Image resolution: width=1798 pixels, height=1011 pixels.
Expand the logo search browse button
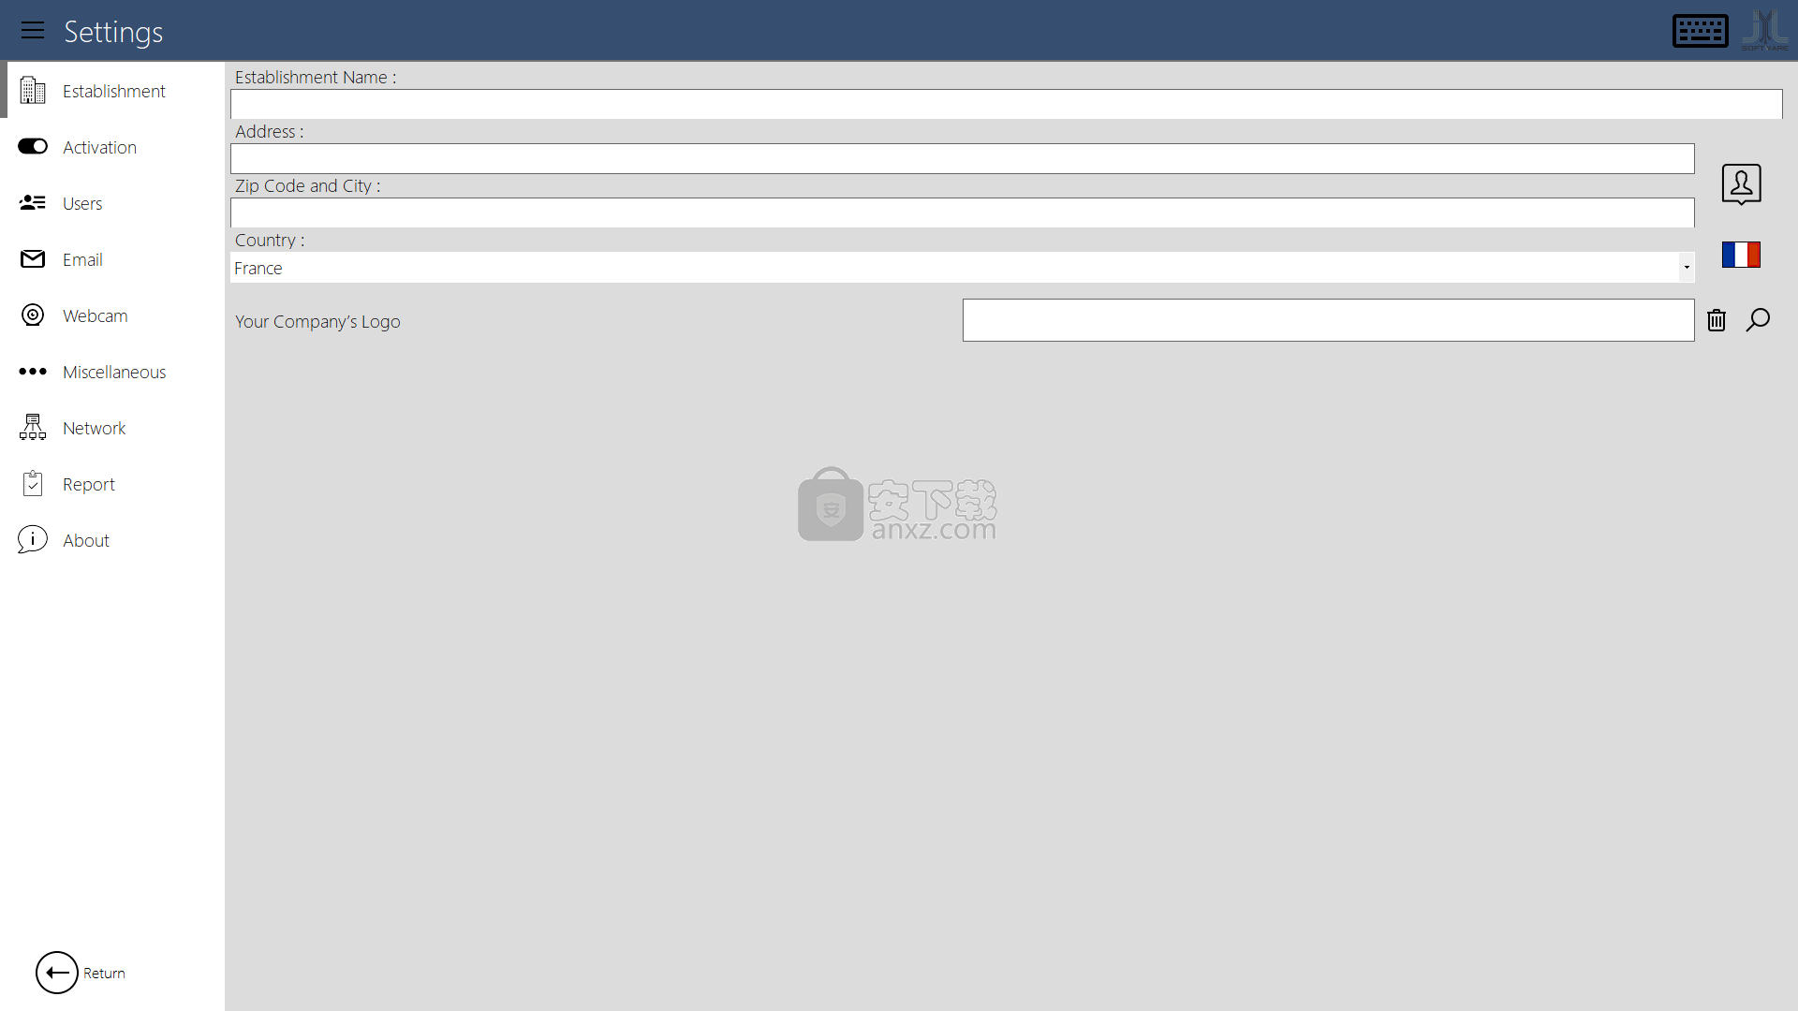click(1757, 320)
